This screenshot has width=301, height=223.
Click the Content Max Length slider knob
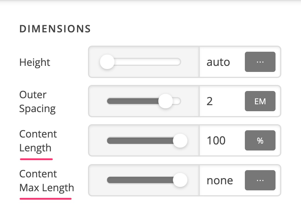point(180,180)
